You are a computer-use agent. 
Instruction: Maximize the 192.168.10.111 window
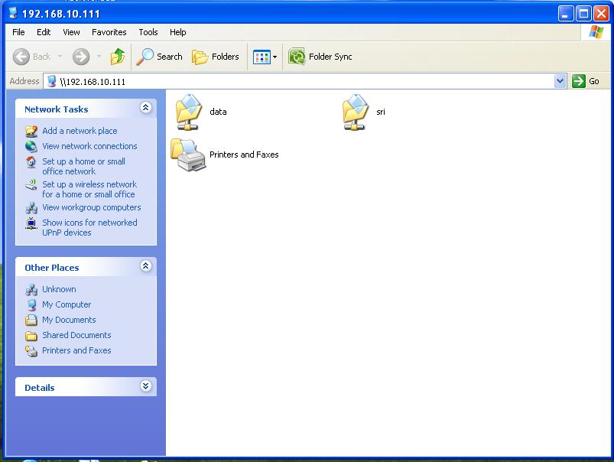pyautogui.click(x=583, y=14)
